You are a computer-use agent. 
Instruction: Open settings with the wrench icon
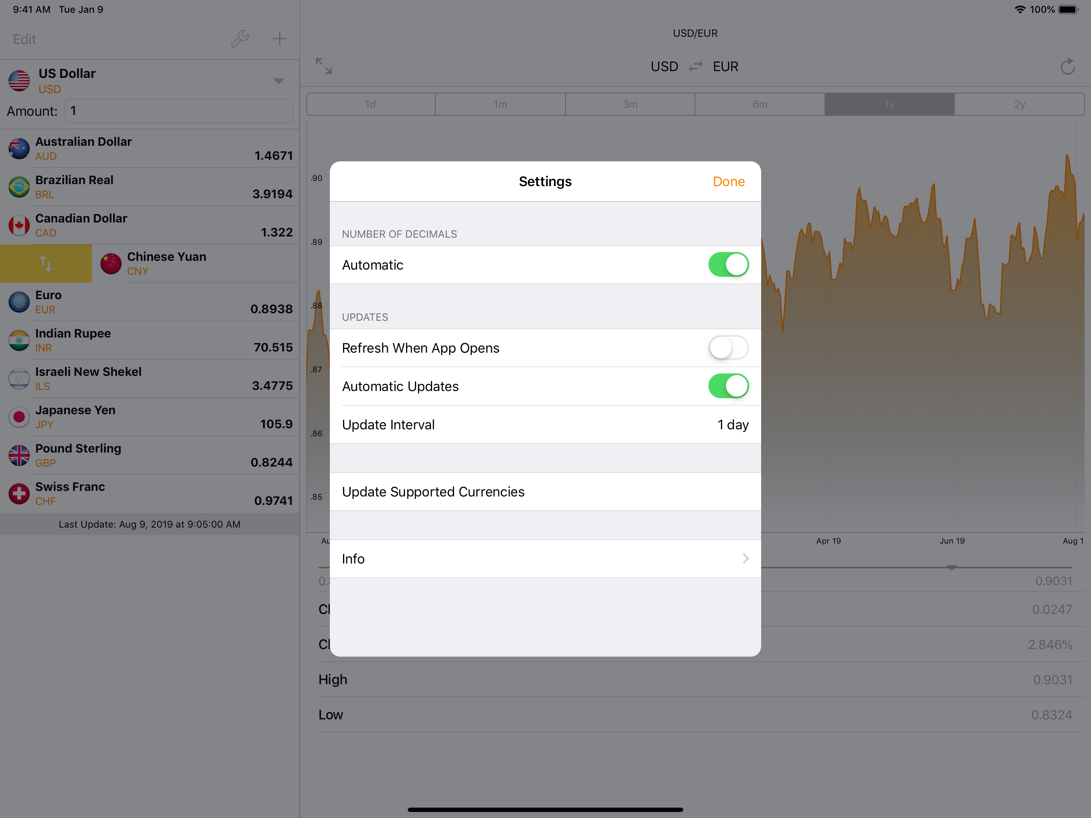[x=240, y=38]
